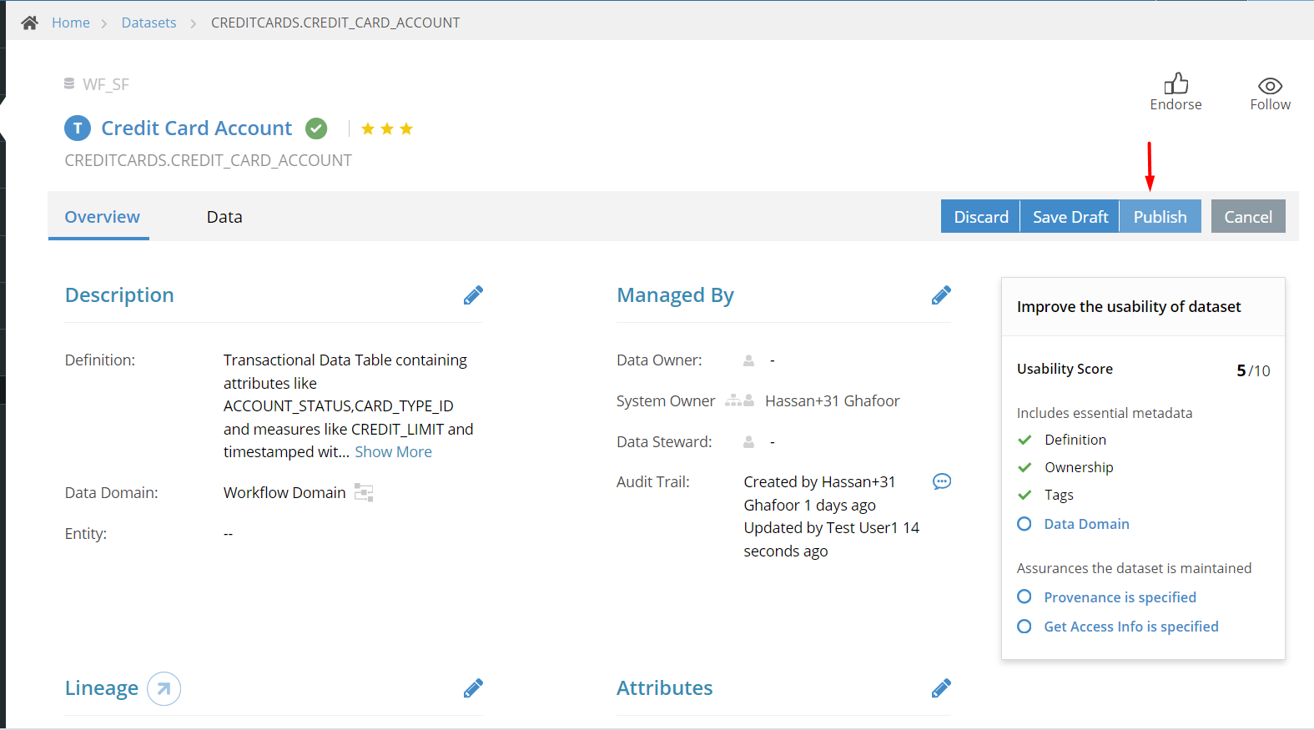Open audit trail comment bubble icon
This screenshot has width=1314, height=730.
(942, 481)
